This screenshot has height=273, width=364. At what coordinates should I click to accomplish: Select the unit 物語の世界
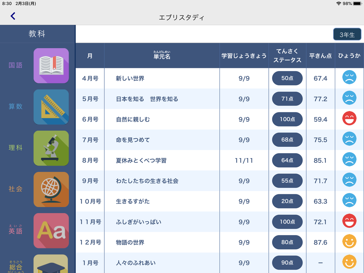(x=130, y=243)
